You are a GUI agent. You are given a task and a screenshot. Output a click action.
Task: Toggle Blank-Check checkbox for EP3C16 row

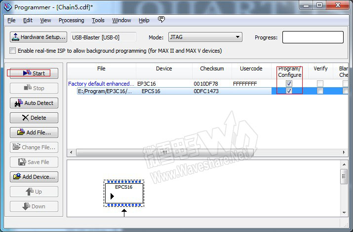pyautogui.click(x=345, y=84)
